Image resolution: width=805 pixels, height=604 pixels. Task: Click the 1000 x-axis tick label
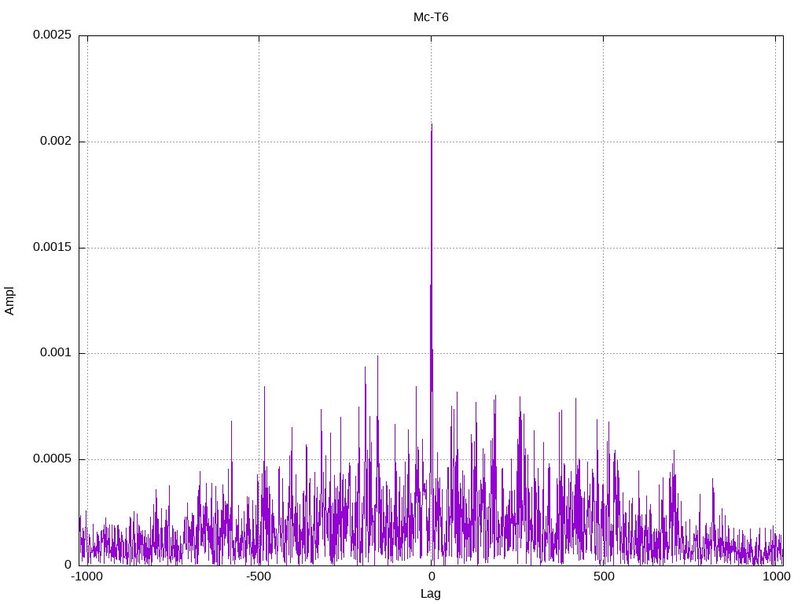tap(776, 576)
